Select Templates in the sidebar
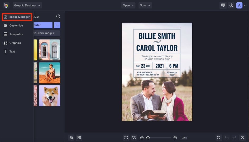This screenshot has height=142, width=249. click(x=13, y=34)
